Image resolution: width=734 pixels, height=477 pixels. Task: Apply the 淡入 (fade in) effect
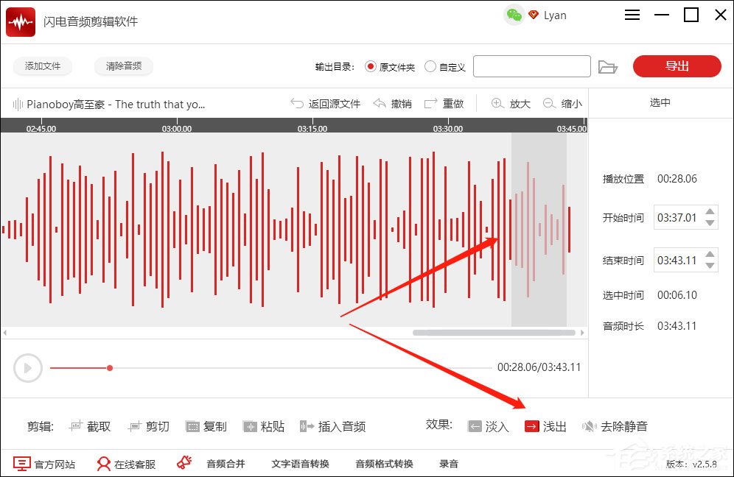click(489, 425)
